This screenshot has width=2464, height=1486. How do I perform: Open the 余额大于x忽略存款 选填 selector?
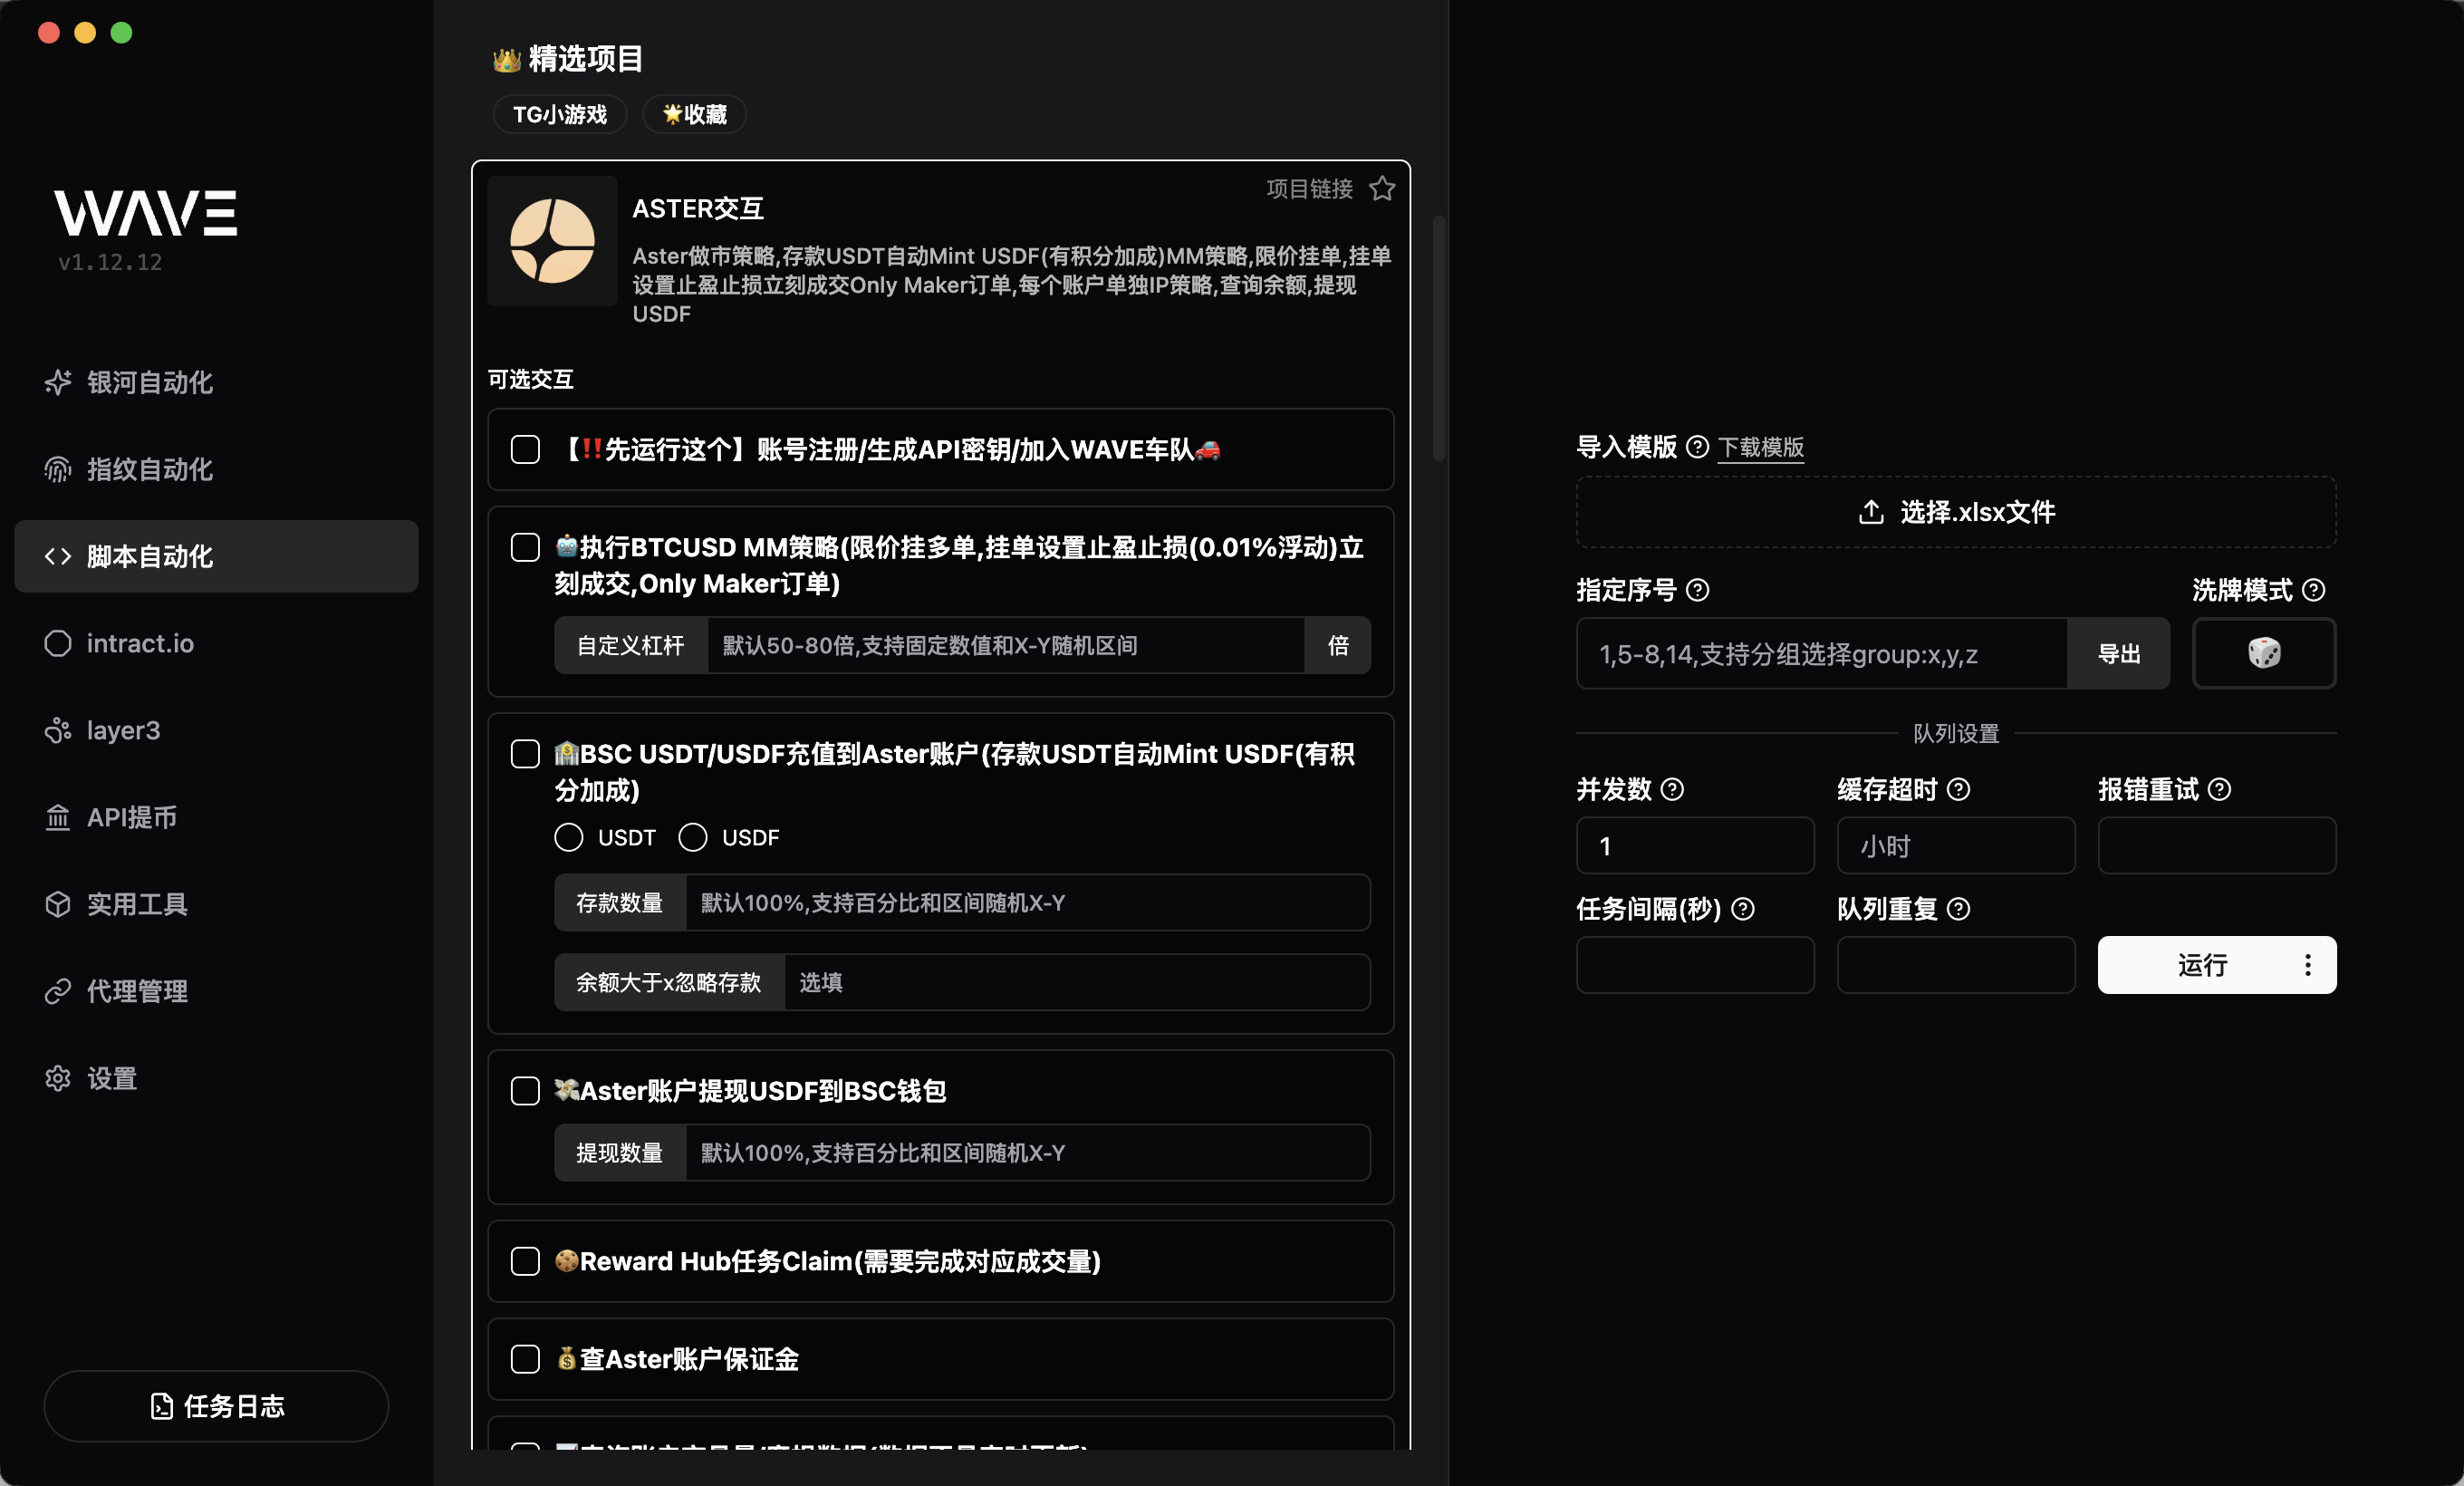[x=1075, y=982]
